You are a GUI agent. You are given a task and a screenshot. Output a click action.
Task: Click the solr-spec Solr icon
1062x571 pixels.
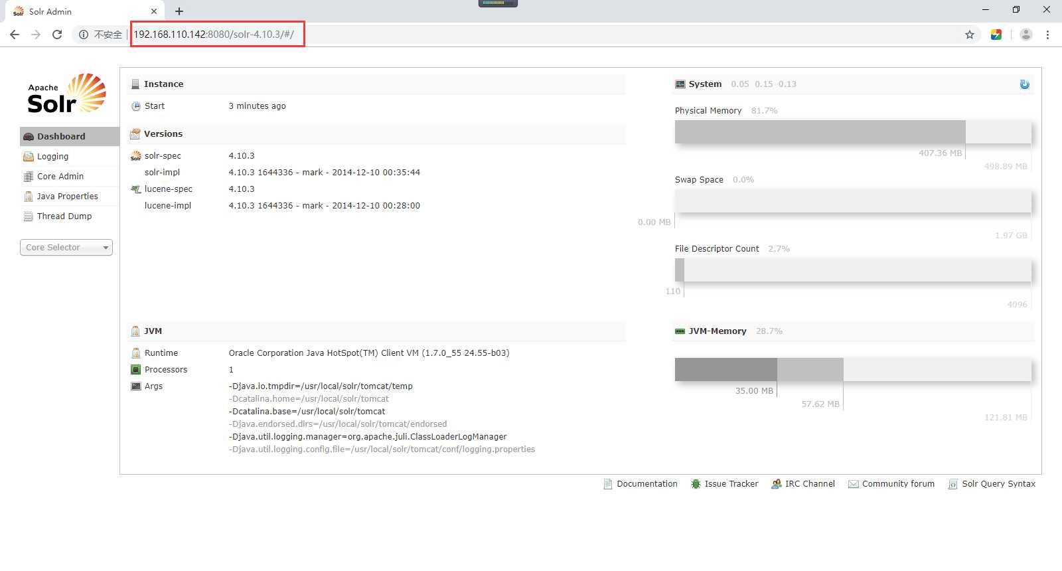(x=136, y=156)
